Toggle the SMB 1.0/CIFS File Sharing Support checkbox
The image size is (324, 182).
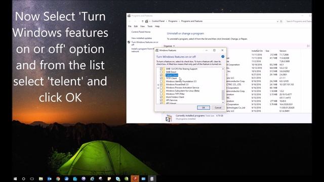tap(161, 69)
